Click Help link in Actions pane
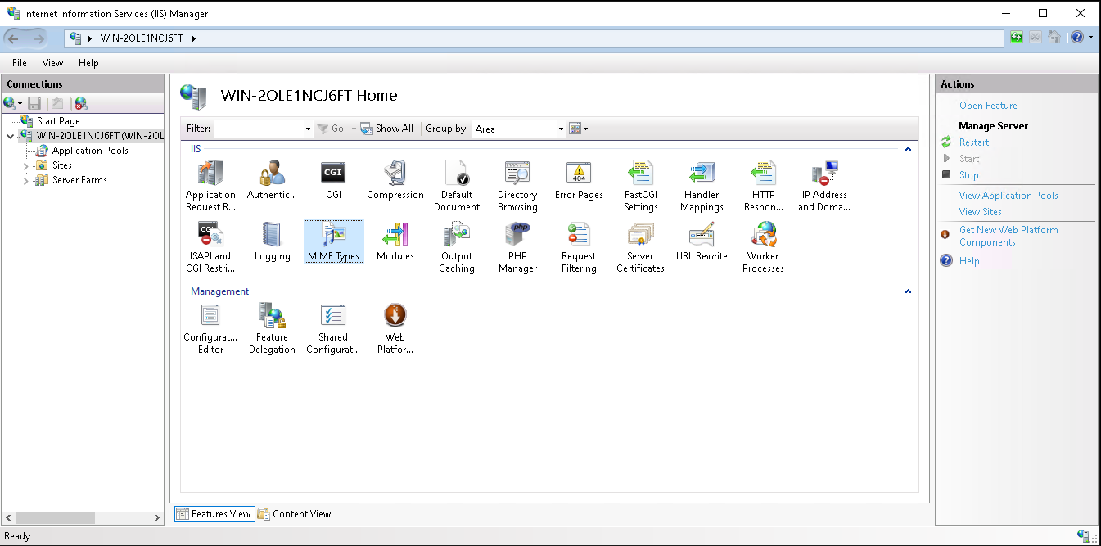 [x=969, y=261]
